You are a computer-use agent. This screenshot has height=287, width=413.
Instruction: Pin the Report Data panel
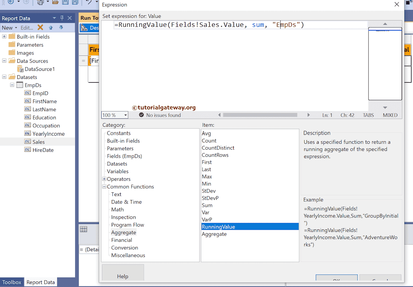pyautogui.click(x=62, y=18)
